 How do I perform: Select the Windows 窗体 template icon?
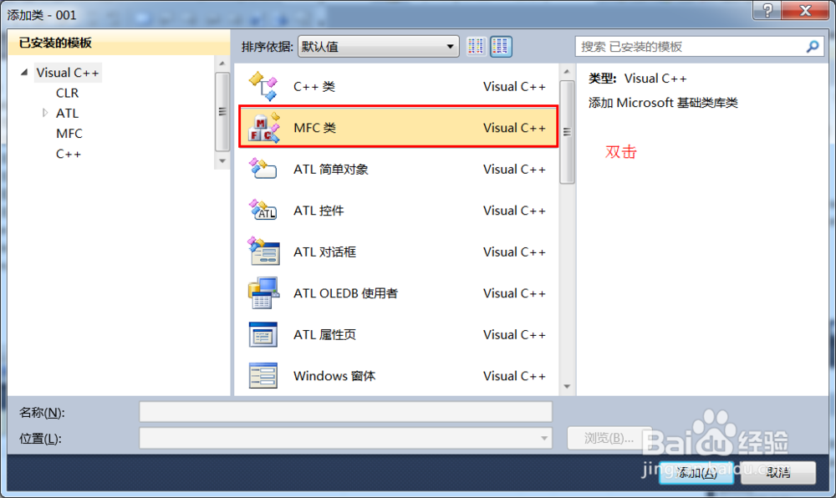click(x=263, y=375)
